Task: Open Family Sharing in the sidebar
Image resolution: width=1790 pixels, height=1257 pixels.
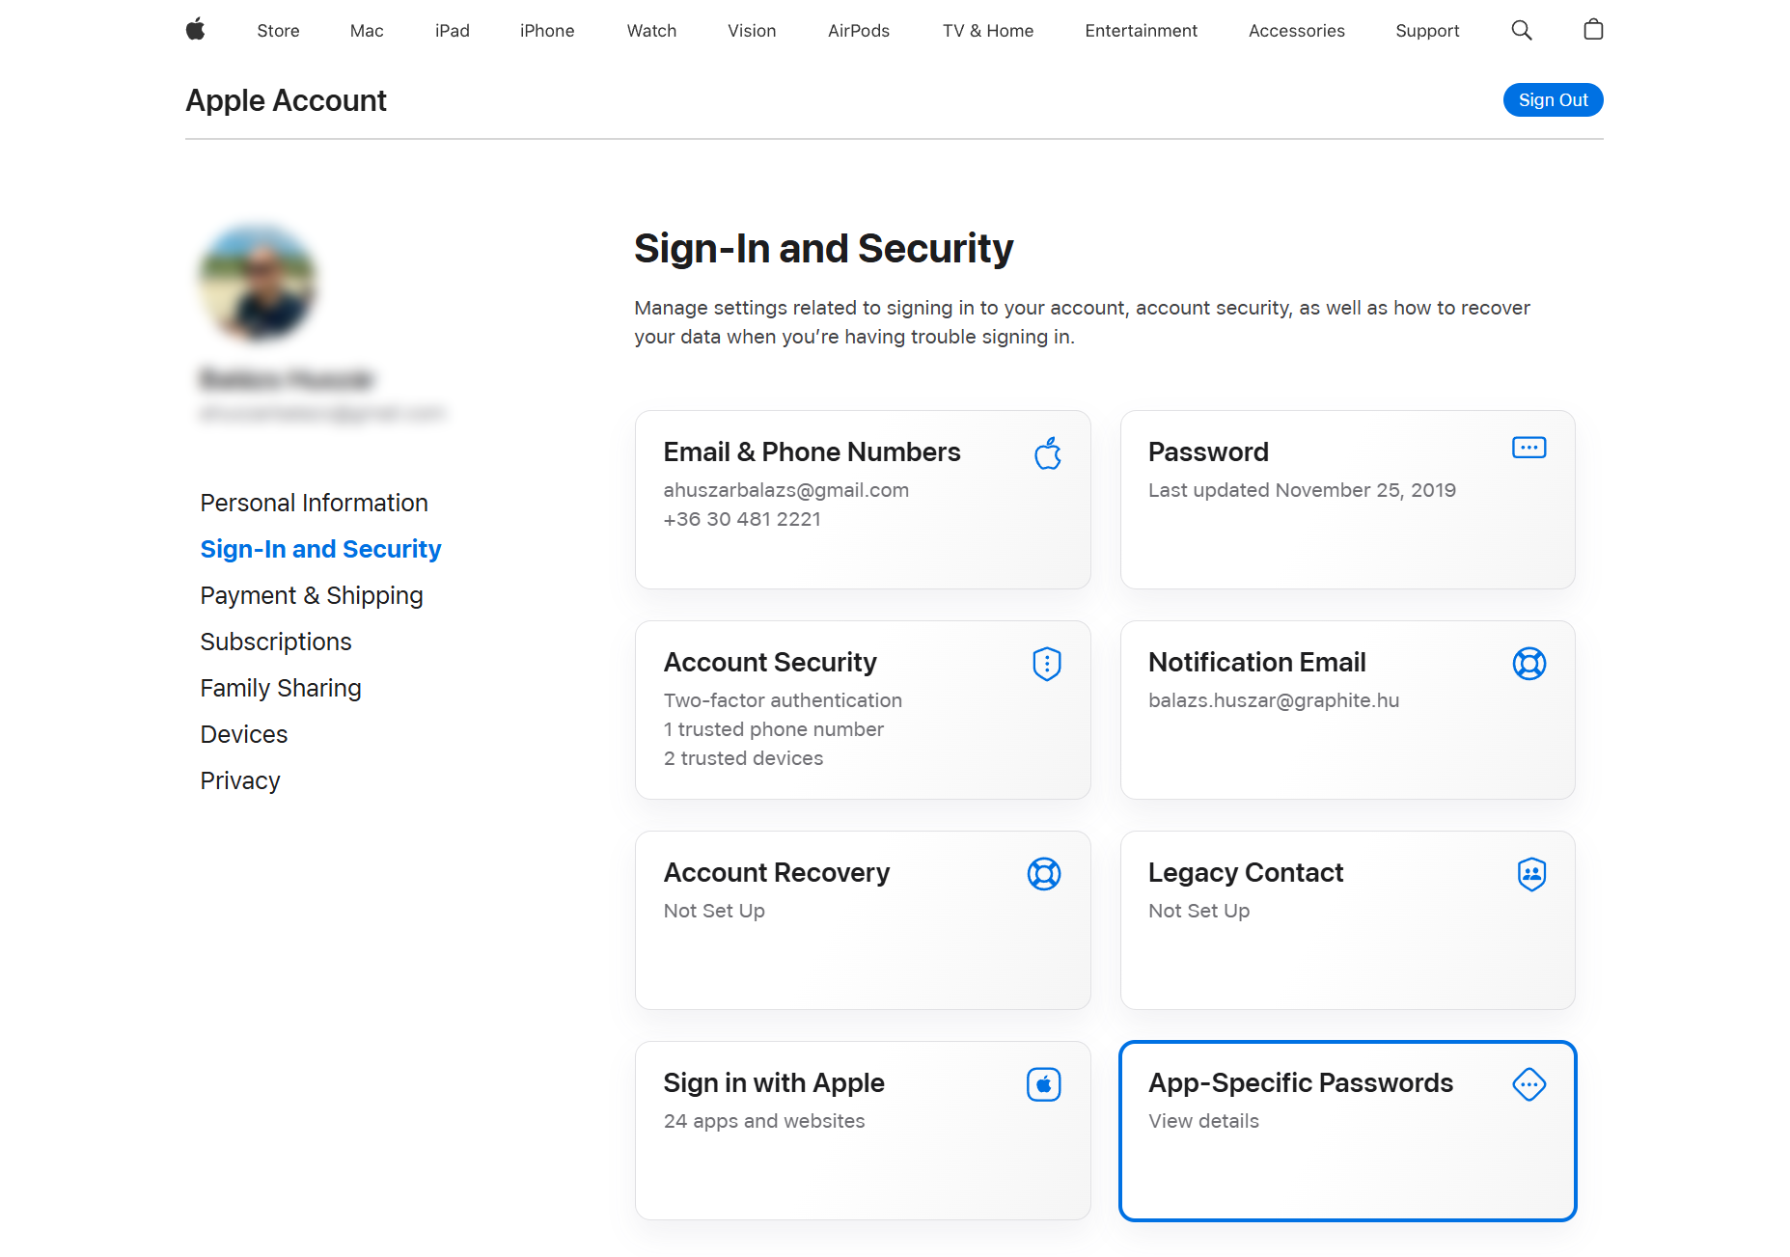Action: [281, 688]
